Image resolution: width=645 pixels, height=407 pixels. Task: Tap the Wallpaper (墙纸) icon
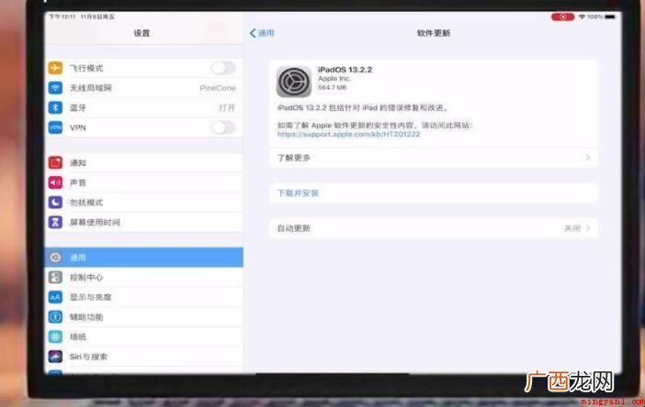coord(55,336)
